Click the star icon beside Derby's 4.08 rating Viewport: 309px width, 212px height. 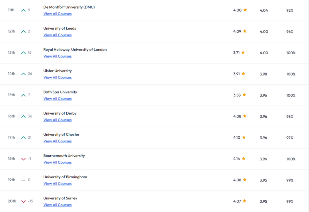click(245, 116)
